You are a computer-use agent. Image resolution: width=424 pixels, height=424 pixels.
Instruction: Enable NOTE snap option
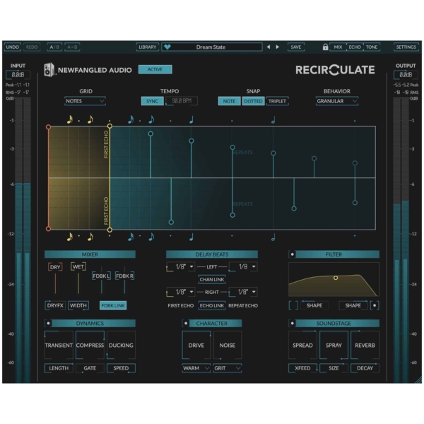(229, 101)
